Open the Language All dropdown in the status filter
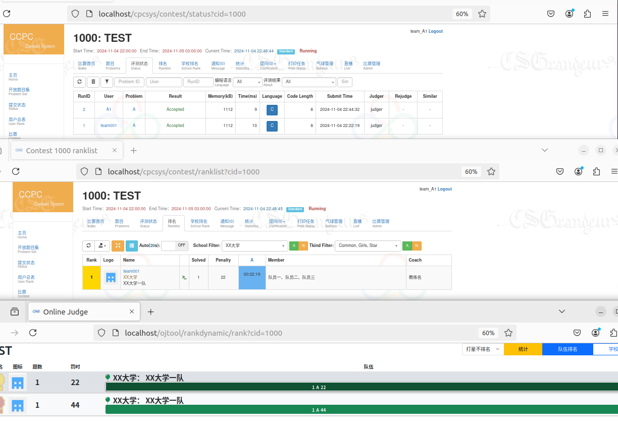Image resolution: width=618 pixels, height=437 pixels. pos(247,82)
